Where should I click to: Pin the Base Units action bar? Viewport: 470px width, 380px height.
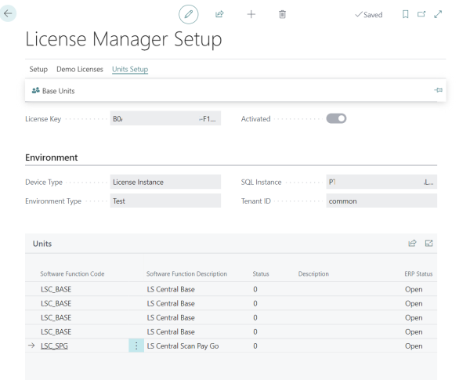point(438,91)
